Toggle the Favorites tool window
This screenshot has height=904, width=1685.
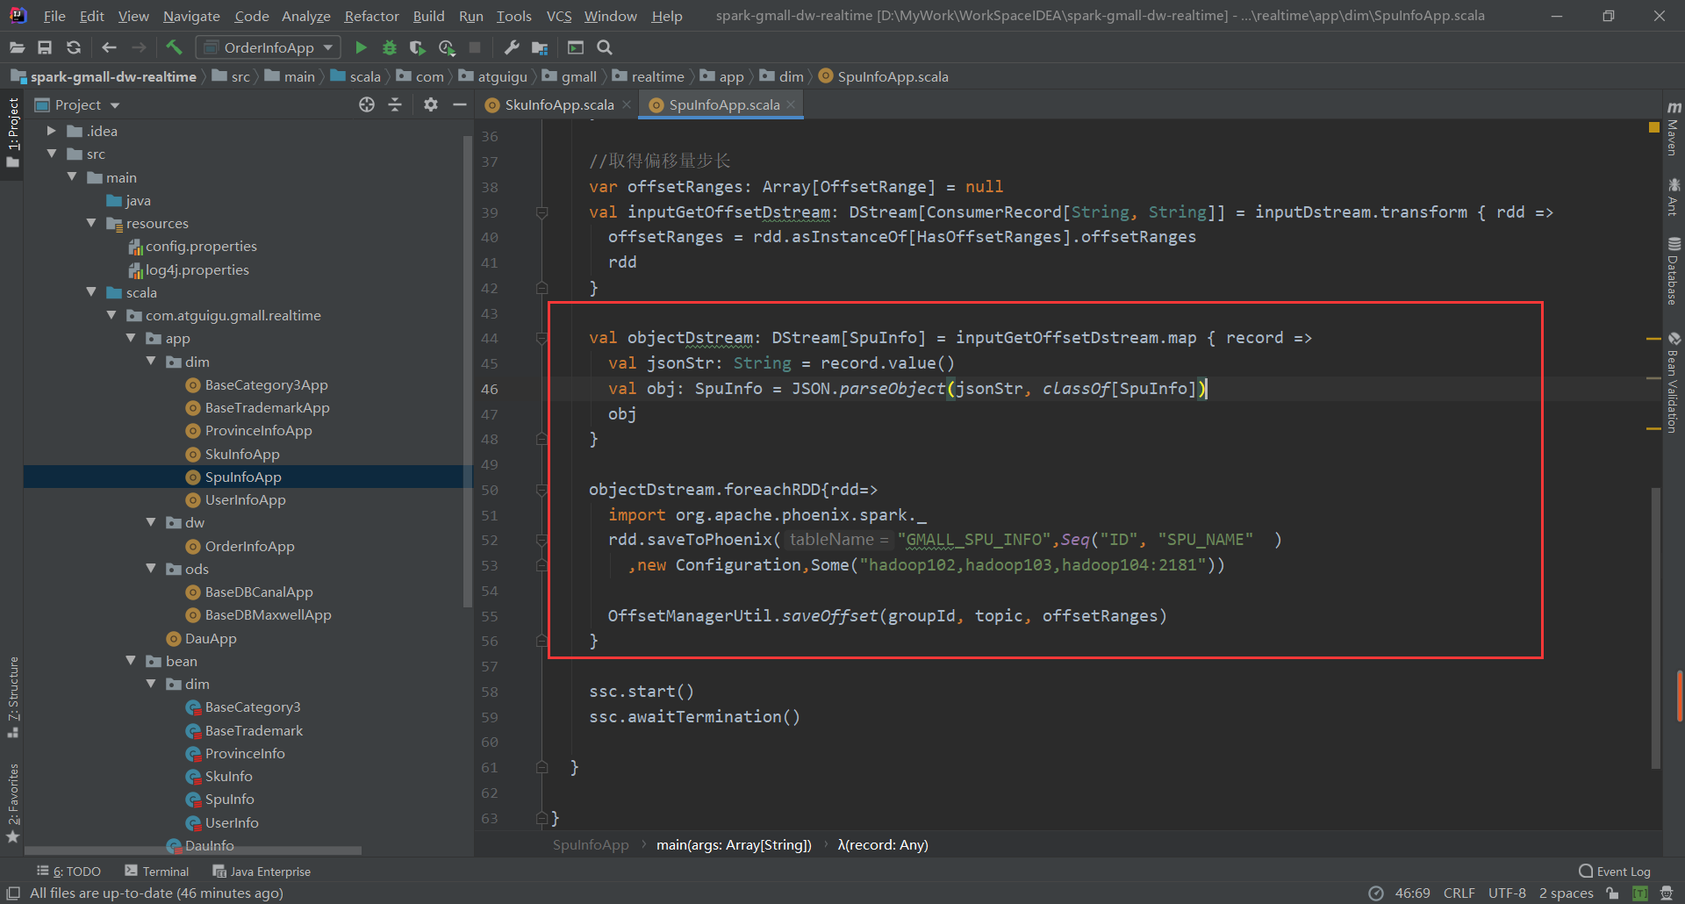tap(12, 803)
